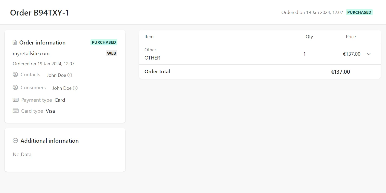386x193 pixels.
Task: Click the Contacts label
Action: point(30,75)
